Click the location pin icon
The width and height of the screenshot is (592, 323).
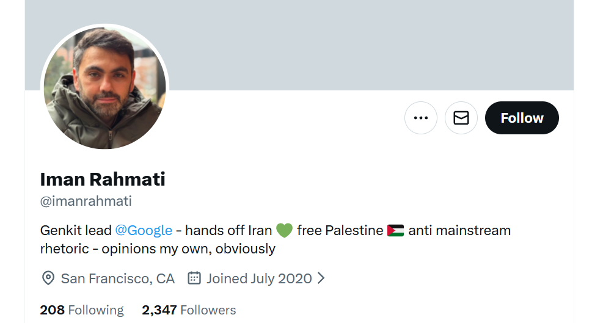coord(48,279)
